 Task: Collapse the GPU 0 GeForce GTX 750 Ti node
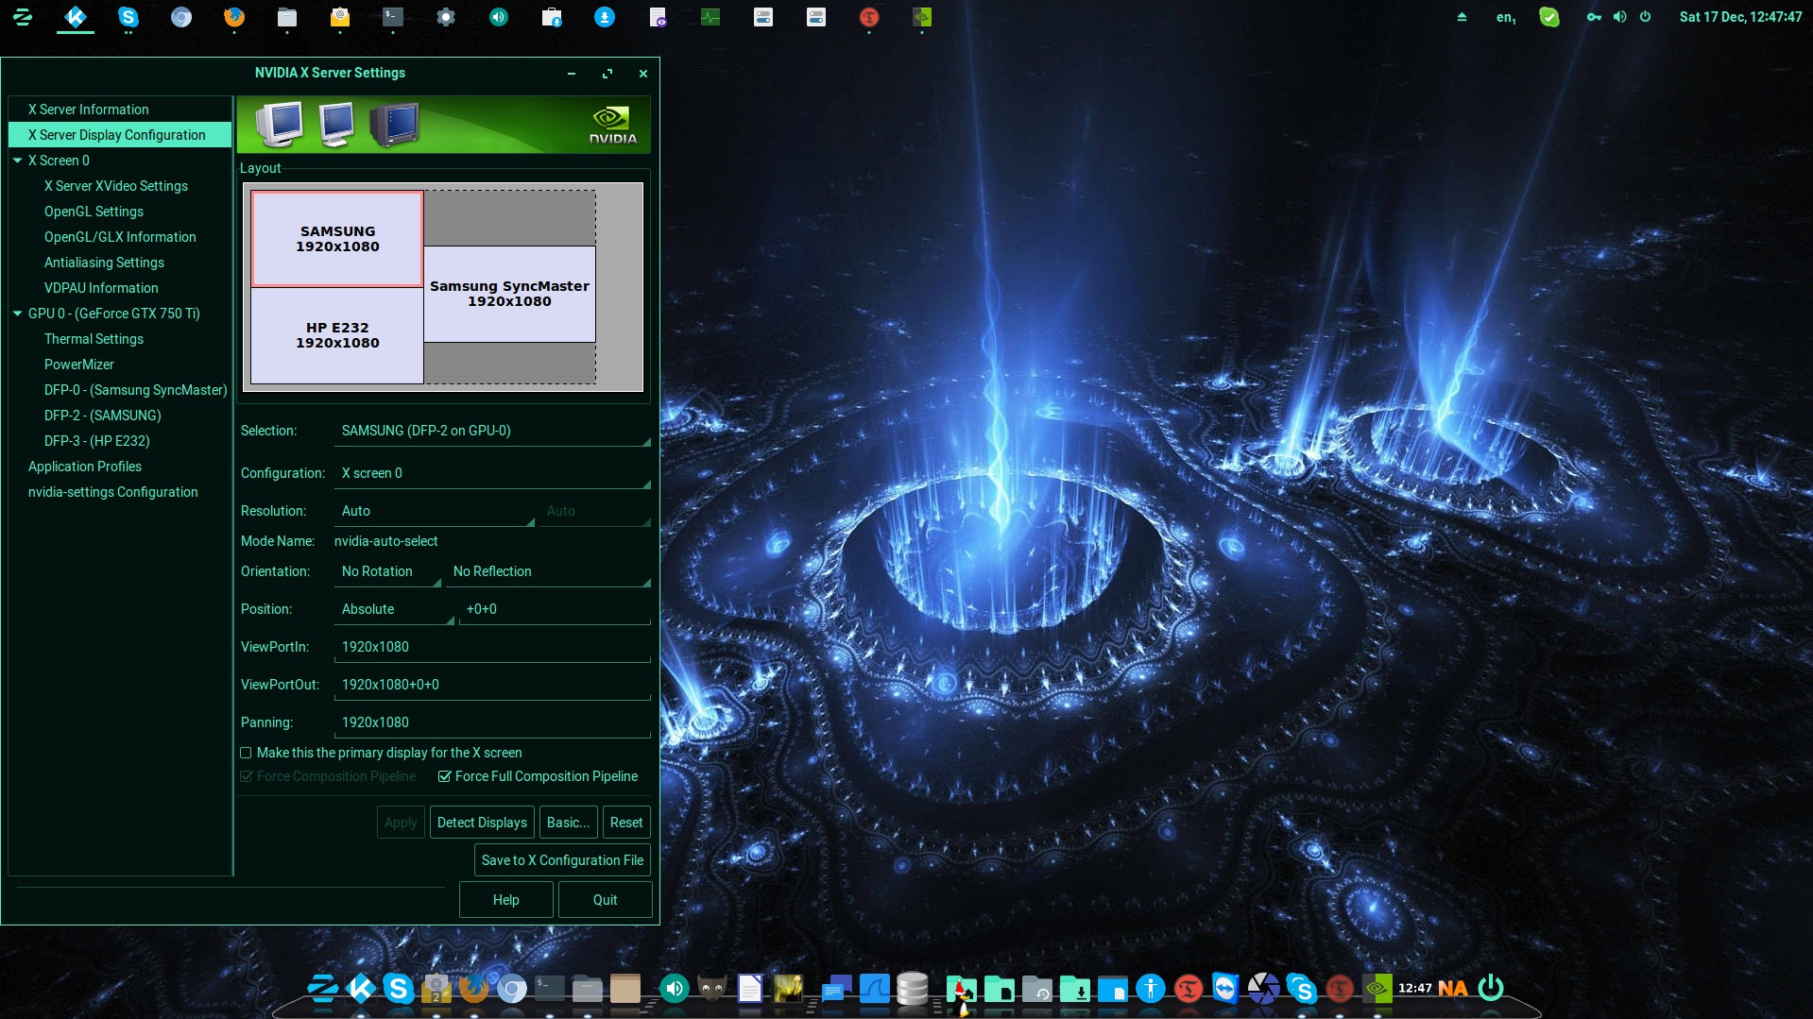point(17,314)
